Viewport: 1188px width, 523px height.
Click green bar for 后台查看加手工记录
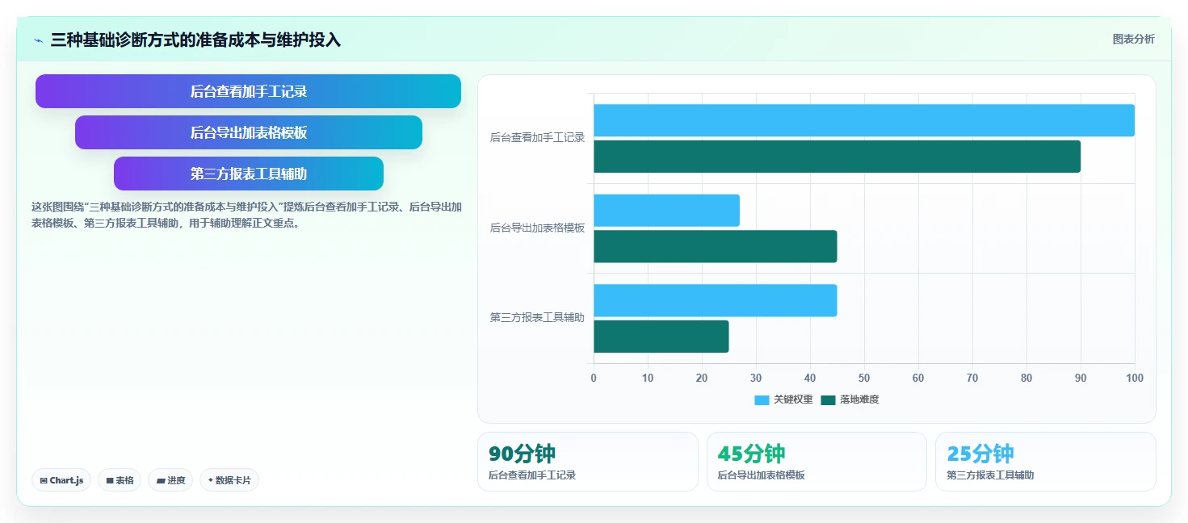point(837,157)
